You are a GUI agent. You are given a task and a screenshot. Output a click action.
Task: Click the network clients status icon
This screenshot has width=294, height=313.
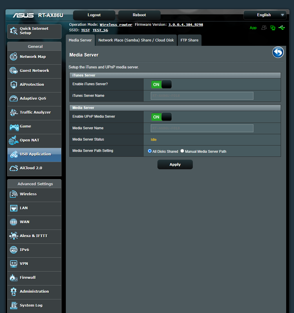[273, 28]
